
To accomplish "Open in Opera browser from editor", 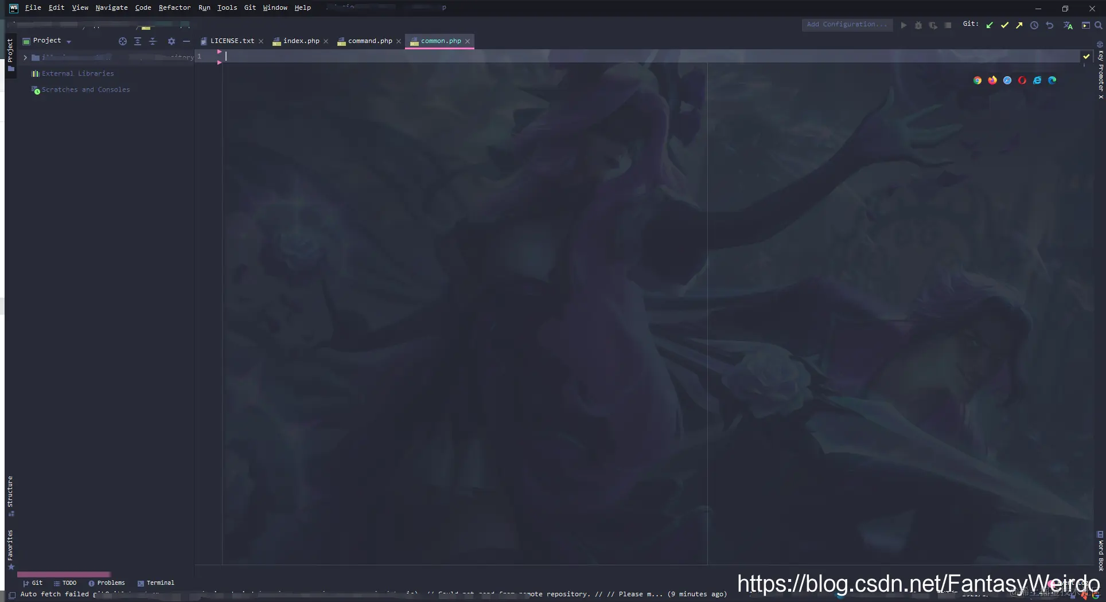I will coord(1022,80).
